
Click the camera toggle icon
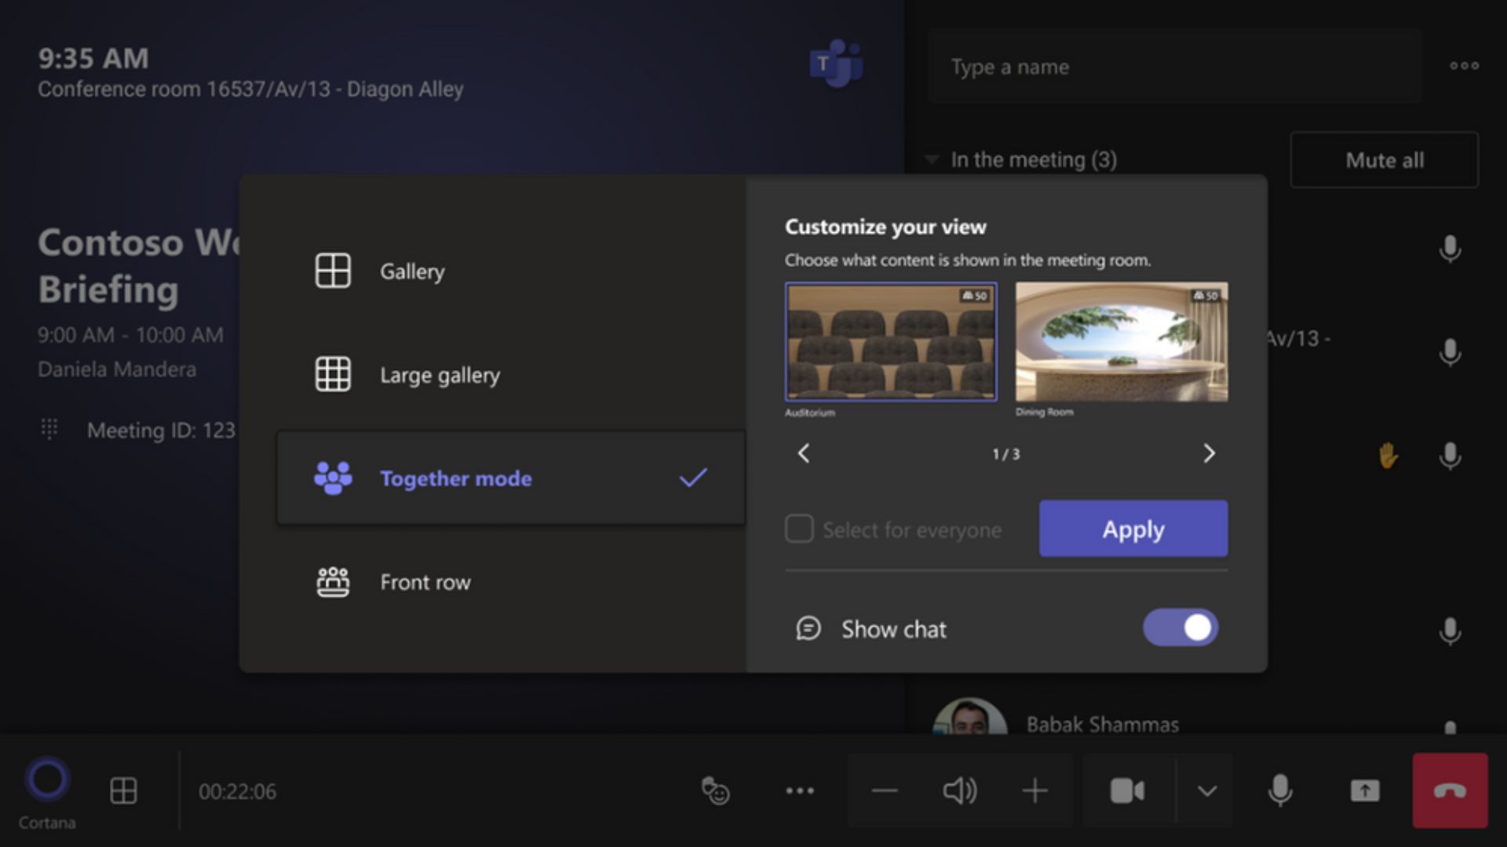tap(1125, 792)
